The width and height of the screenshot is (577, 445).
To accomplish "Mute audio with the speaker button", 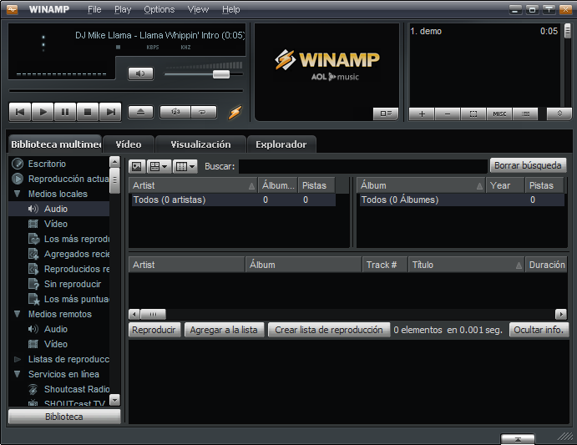I will click(140, 74).
